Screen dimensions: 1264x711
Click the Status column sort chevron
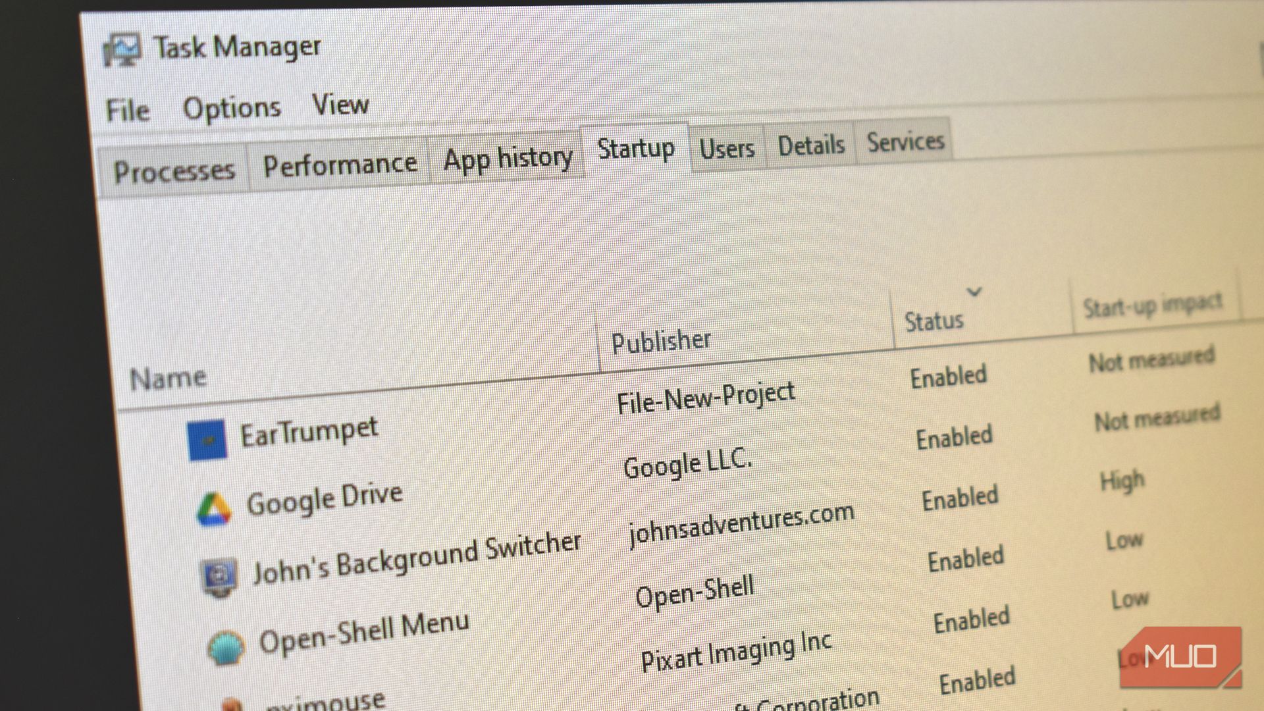click(975, 292)
